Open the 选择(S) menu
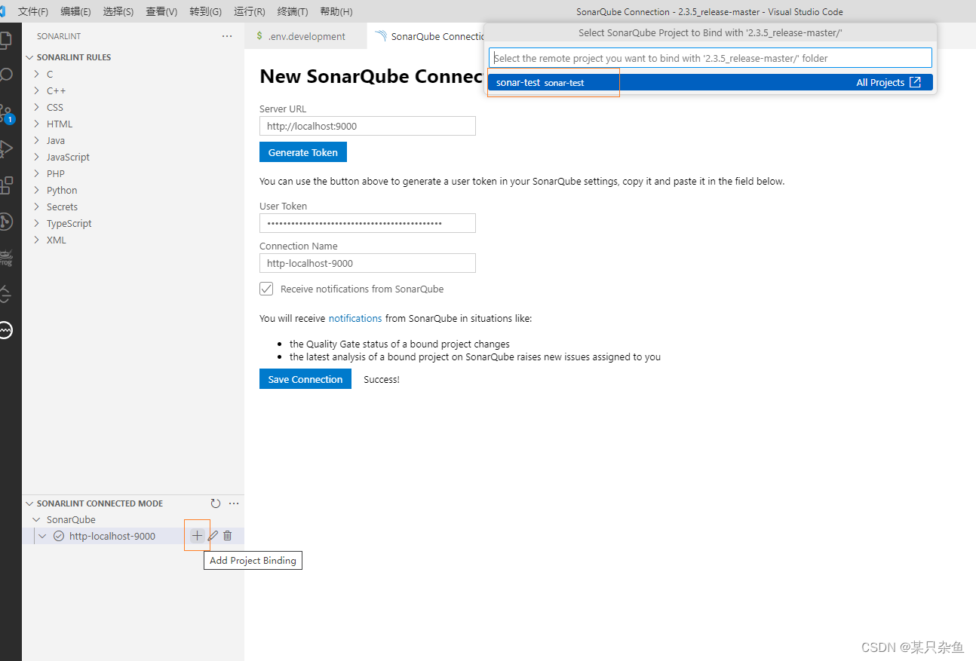Image resolution: width=976 pixels, height=661 pixels. point(118,11)
